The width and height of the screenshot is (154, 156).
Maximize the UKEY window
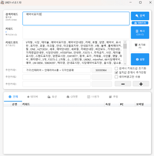140,2
